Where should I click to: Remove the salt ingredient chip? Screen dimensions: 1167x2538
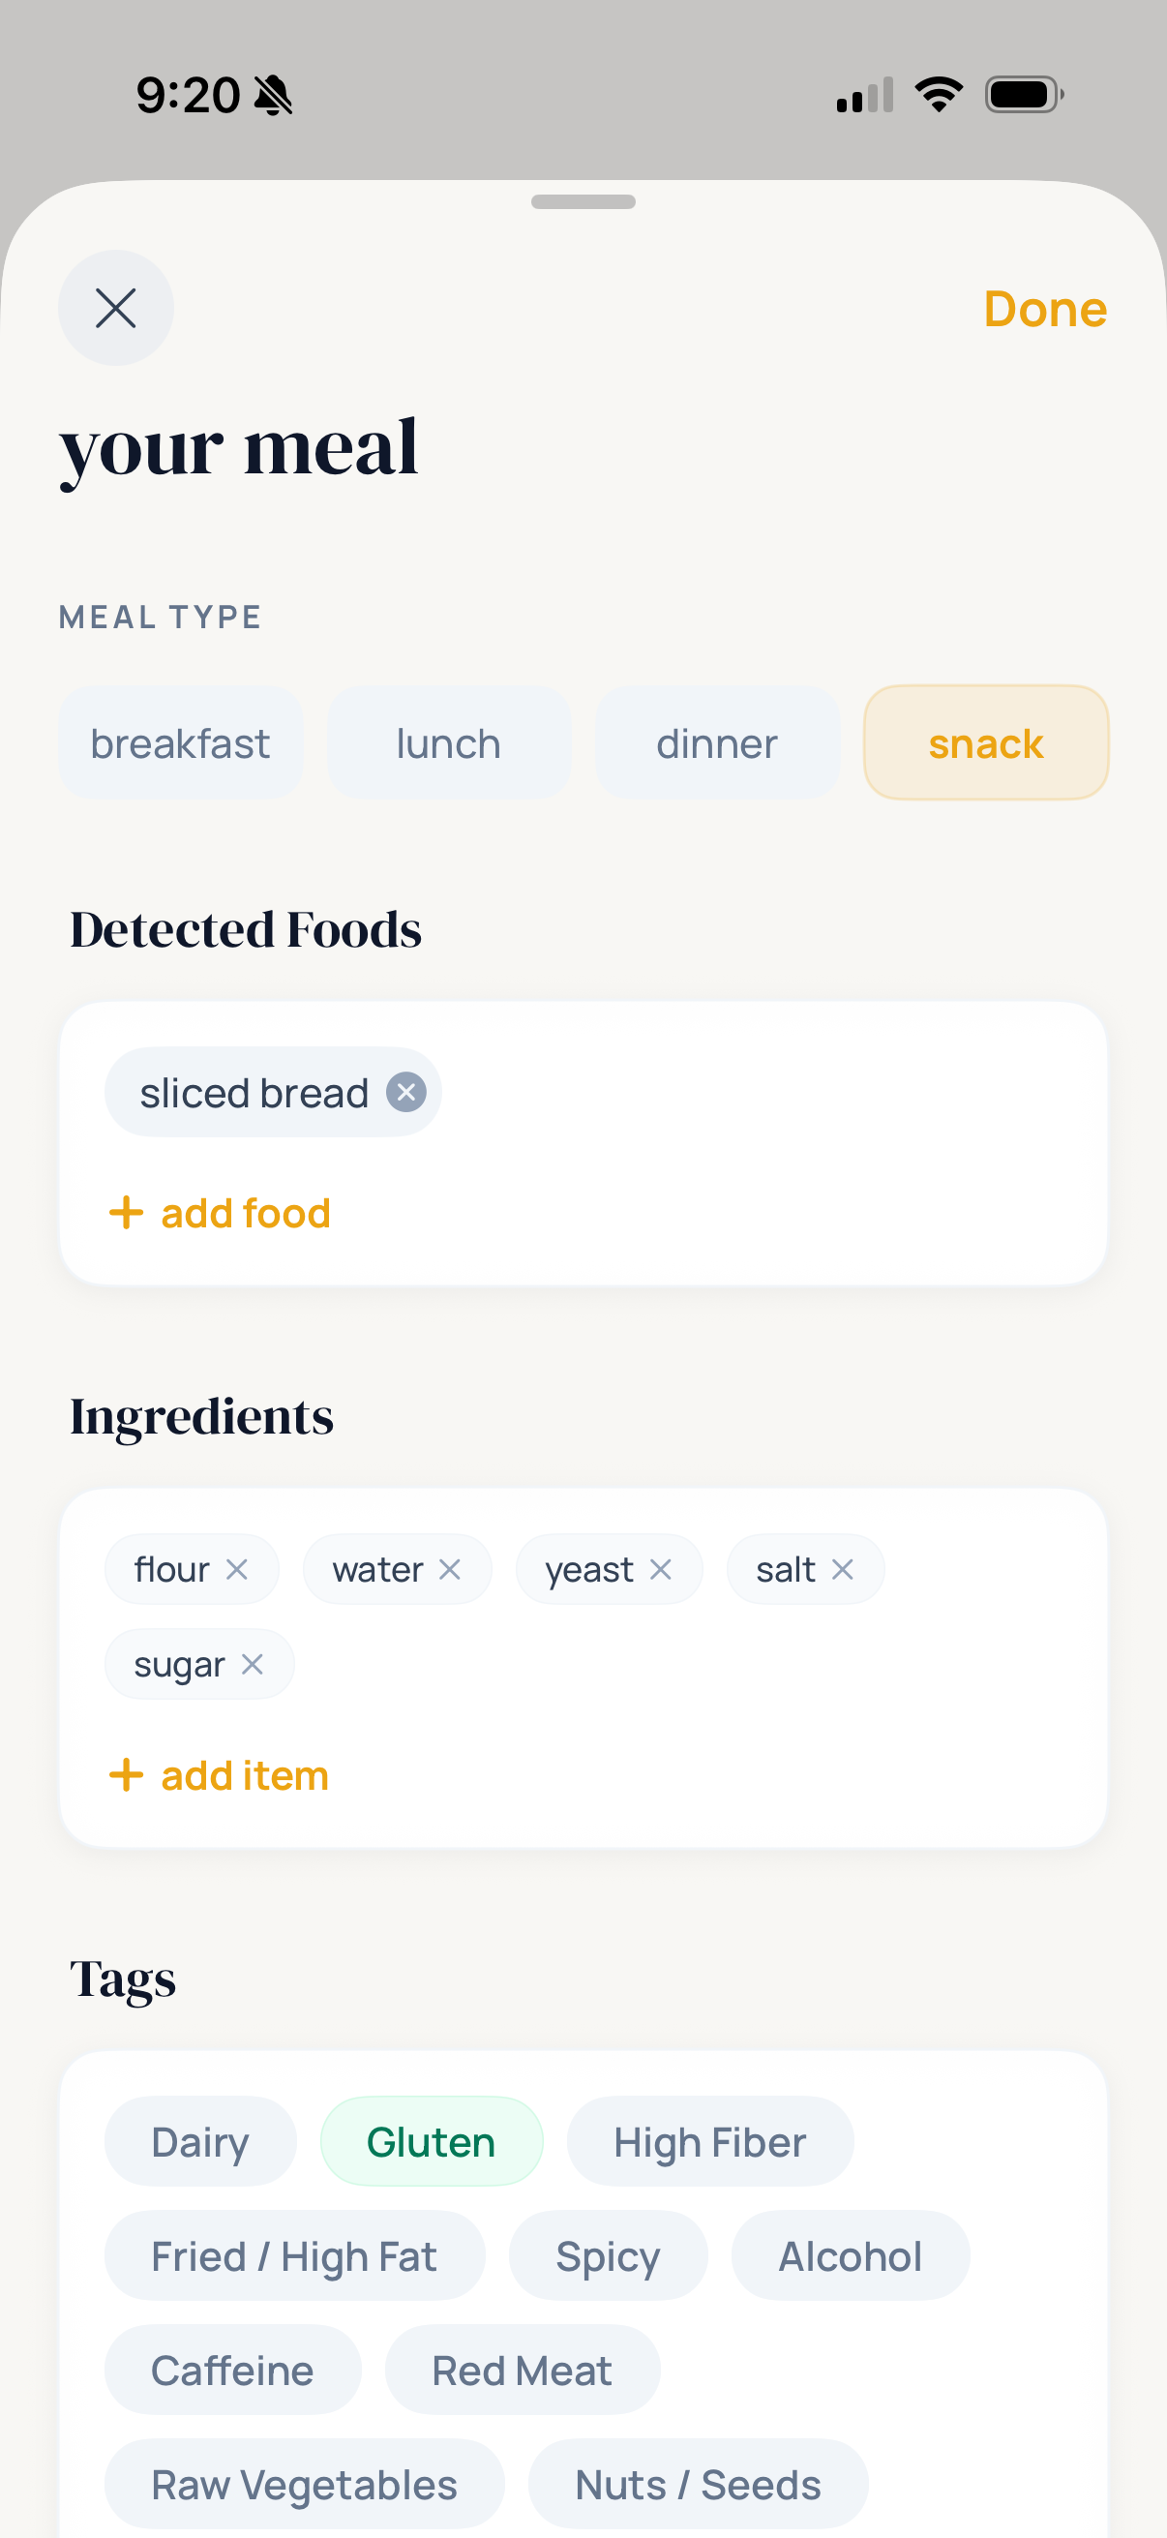(x=843, y=1568)
